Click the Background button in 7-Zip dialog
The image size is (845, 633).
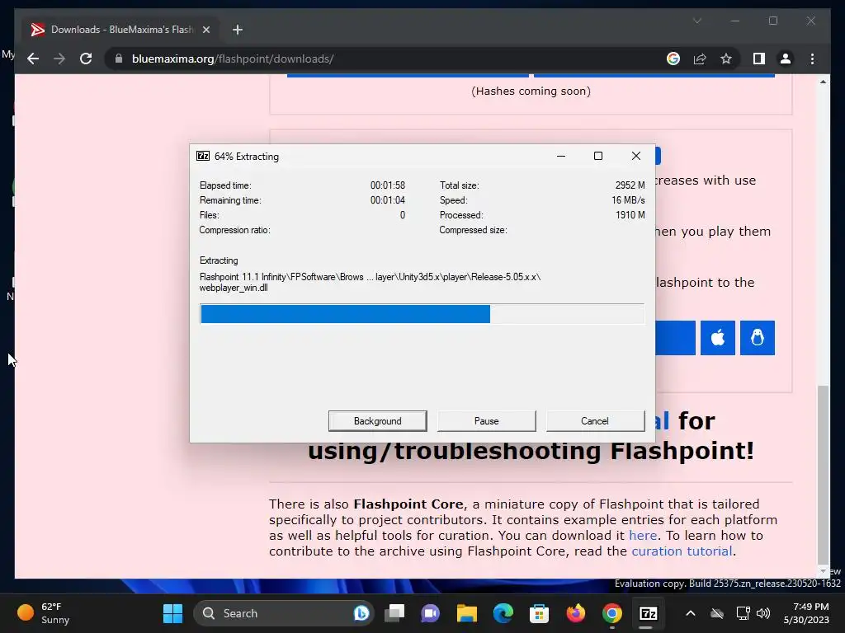pos(377,421)
